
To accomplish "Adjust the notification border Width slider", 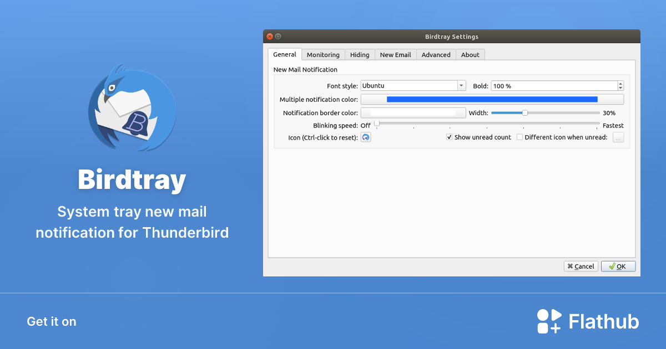I will click(x=524, y=112).
